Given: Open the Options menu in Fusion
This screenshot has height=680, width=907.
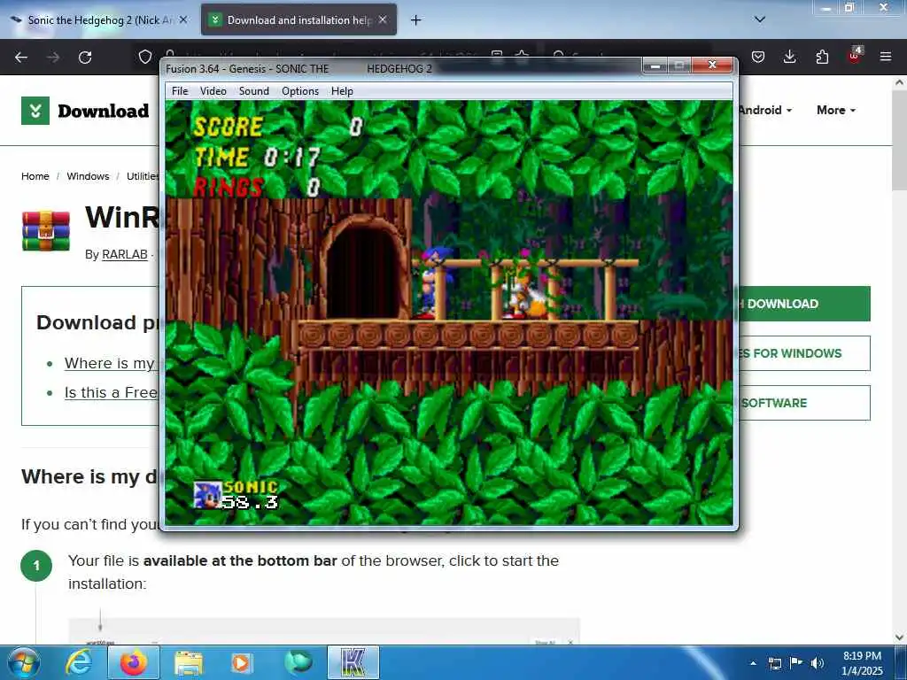Looking at the screenshot, I should point(300,91).
